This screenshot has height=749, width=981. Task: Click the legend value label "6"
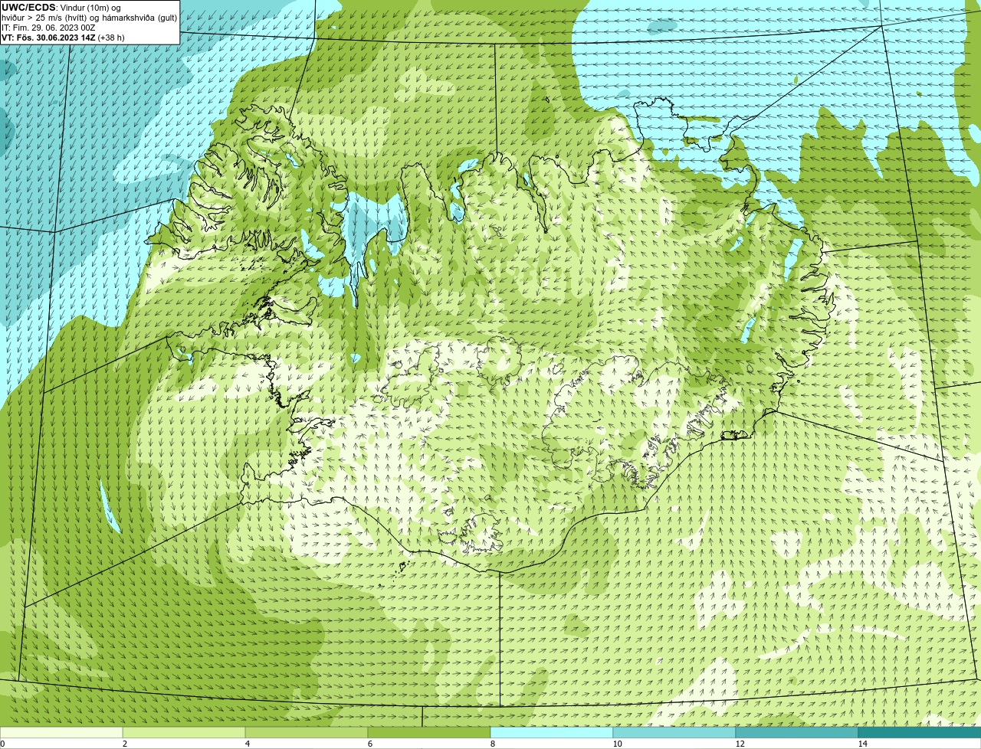[x=369, y=744]
